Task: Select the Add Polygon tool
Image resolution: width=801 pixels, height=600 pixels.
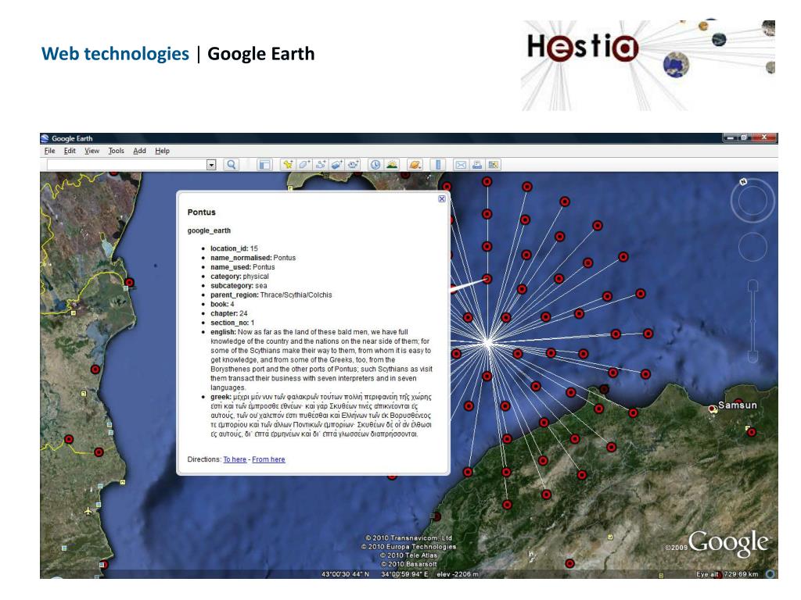Action: coord(304,164)
